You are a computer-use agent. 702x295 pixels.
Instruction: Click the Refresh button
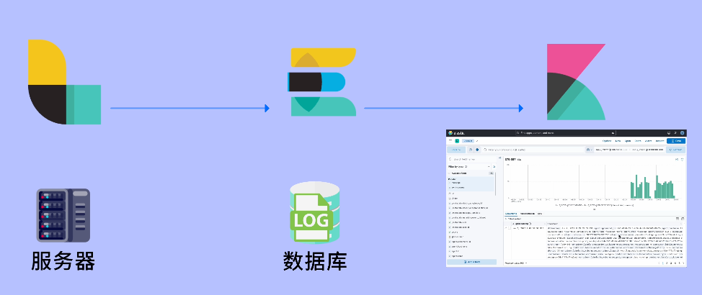click(675, 150)
